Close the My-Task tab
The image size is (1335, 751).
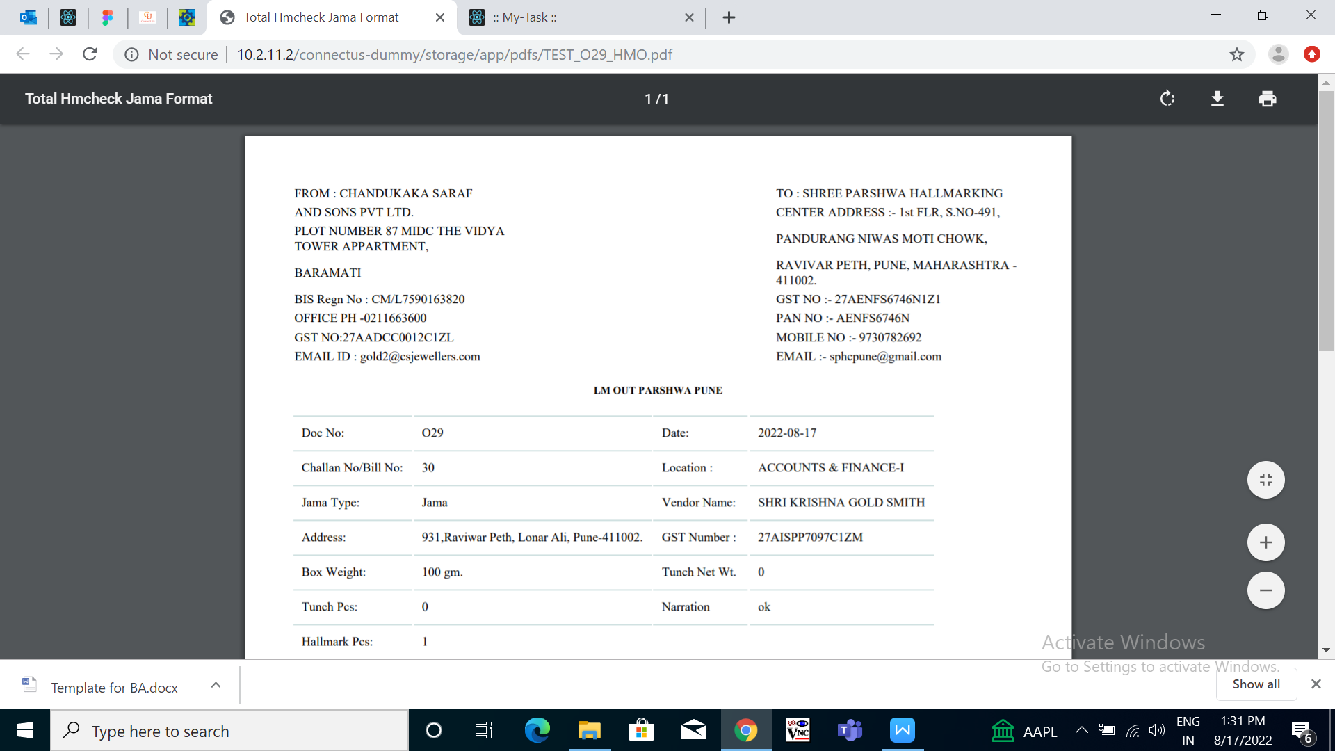(x=689, y=17)
